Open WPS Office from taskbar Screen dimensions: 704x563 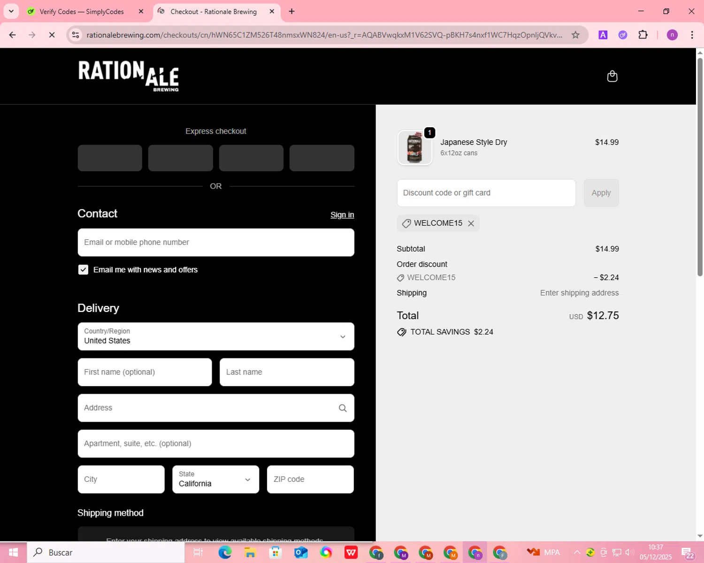click(x=351, y=552)
